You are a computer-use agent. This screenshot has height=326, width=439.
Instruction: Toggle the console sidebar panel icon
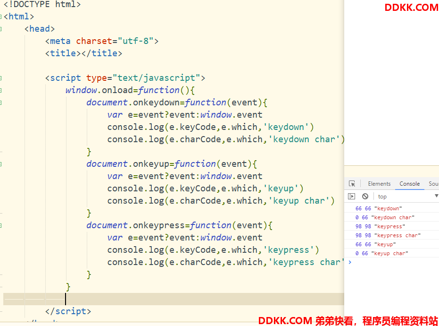[351, 197]
